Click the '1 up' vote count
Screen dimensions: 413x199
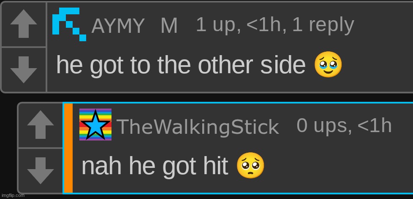[x=218, y=25]
